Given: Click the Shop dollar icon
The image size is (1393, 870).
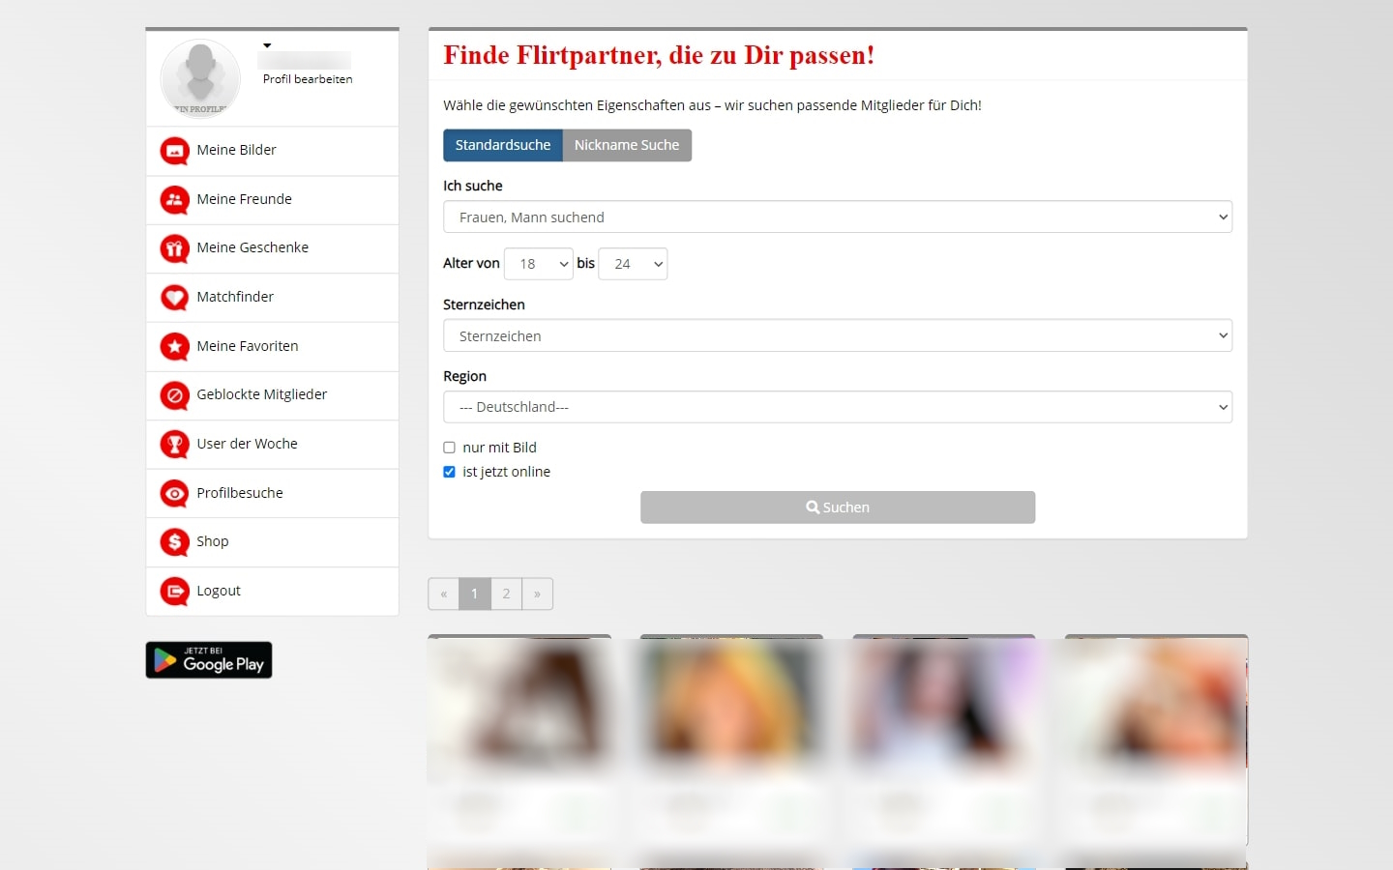Looking at the screenshot, I should (174, 542).
